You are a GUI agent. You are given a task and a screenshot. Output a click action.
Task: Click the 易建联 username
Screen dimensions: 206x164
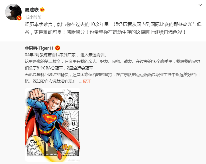coord(32,10)
